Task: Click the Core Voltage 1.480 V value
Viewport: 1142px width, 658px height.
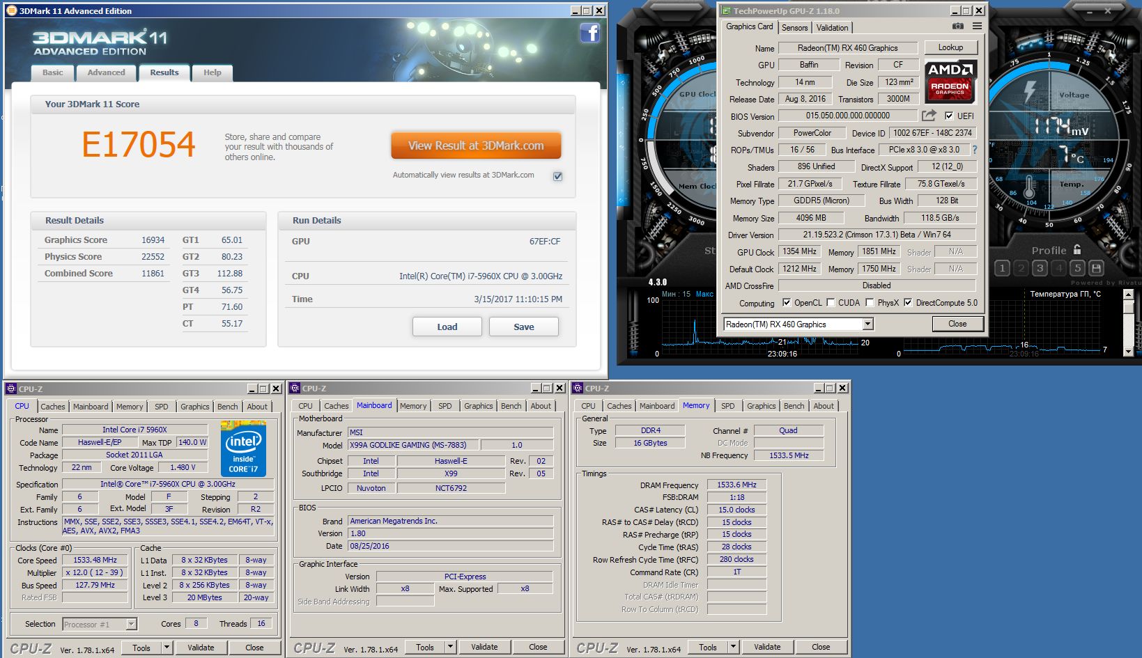Action: 183,467
